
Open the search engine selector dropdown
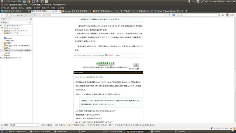tap(174, 15)
